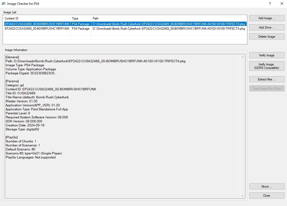Image resolution: width=287 pixels, height=206 pixels.
Task: Click the scrollbar down arrow in Image Information
Action: [243, 196]
